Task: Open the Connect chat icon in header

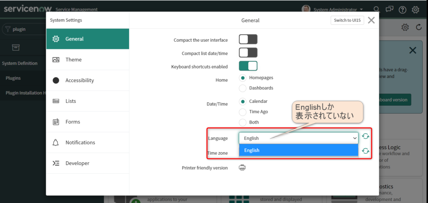Action: (390, 10)
